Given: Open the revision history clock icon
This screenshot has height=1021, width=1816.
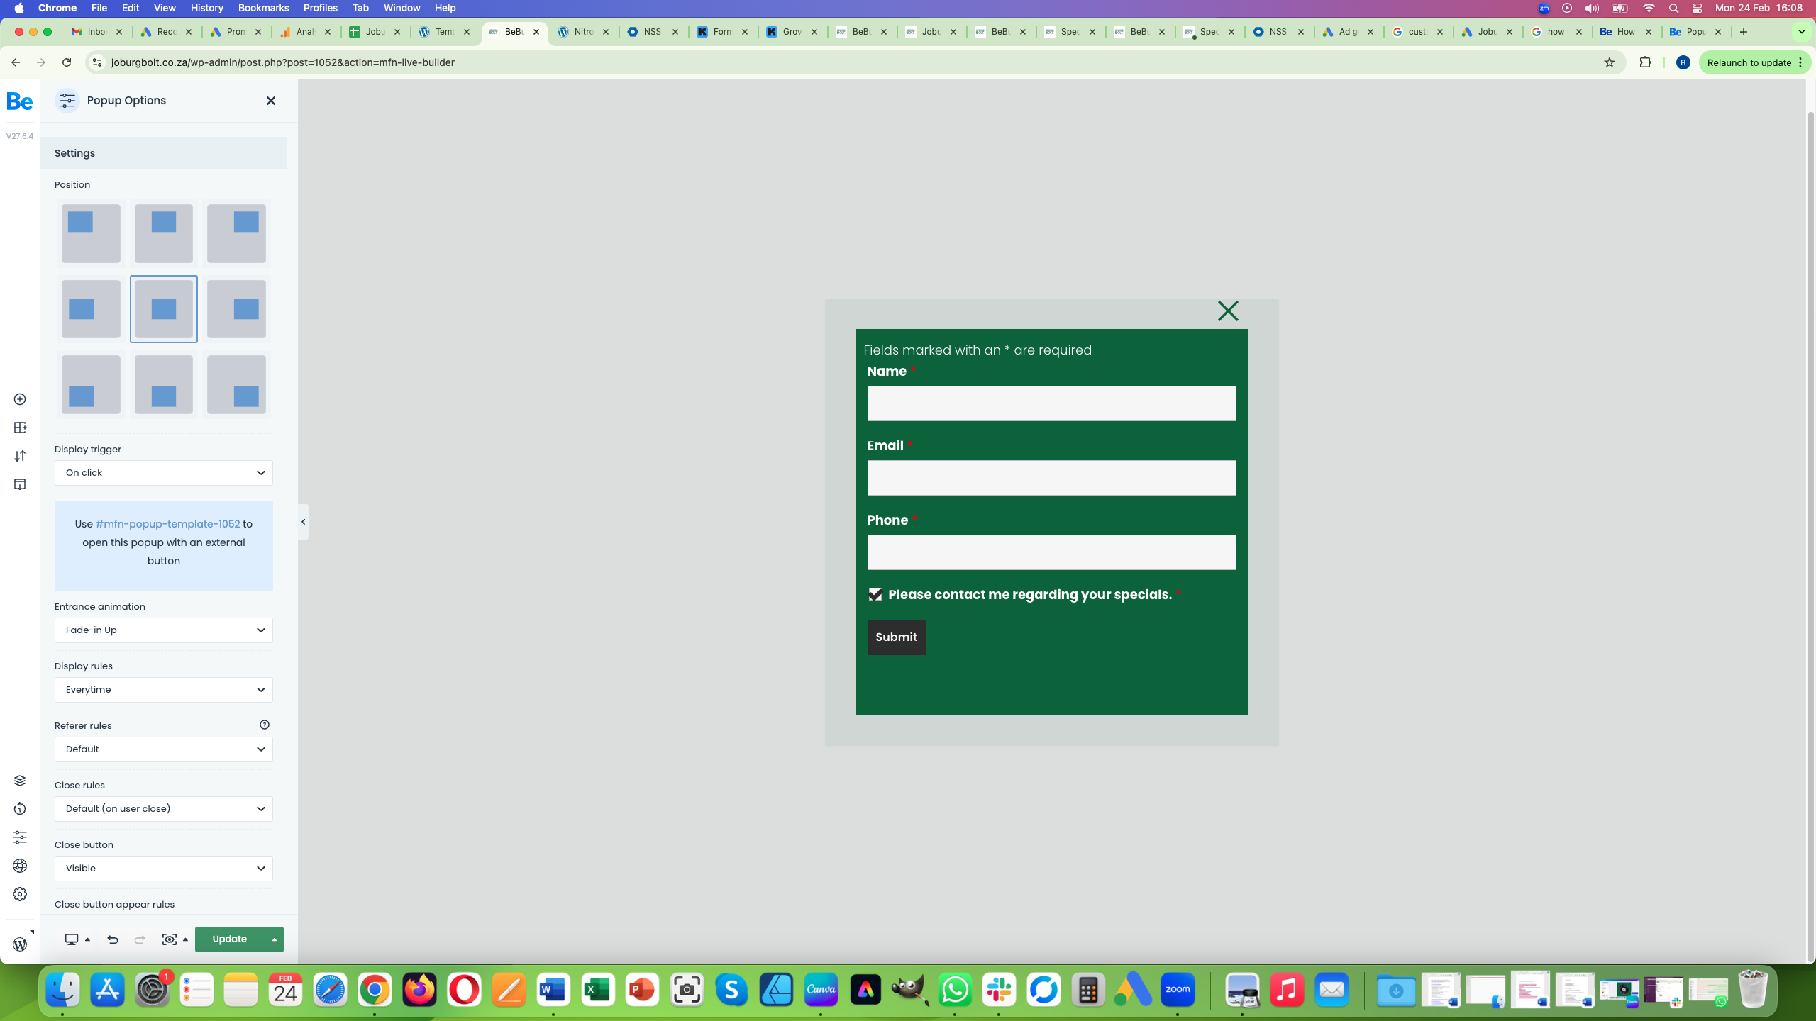Looking at the screenshot, I should point(20,809).
